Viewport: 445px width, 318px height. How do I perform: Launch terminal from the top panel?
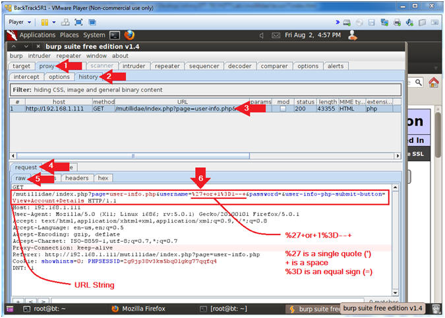point(115,35)
